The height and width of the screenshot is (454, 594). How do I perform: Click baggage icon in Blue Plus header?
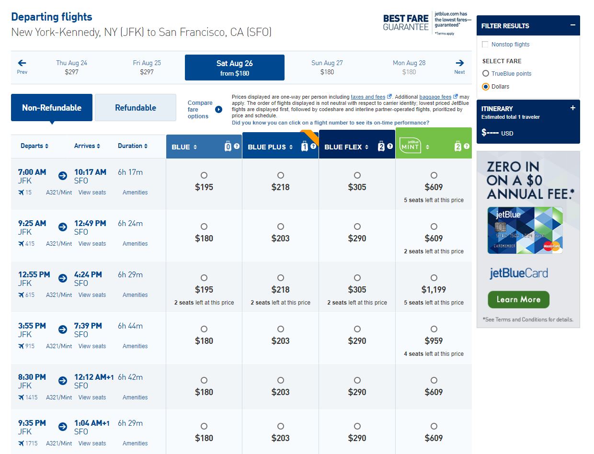pyautogui.click(x=304, y=147)
